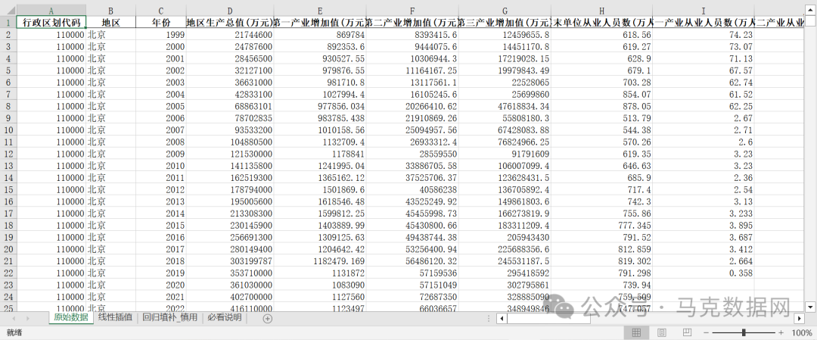Click employment value 739.94
817x340 pixels.
(x=602, y=284)
